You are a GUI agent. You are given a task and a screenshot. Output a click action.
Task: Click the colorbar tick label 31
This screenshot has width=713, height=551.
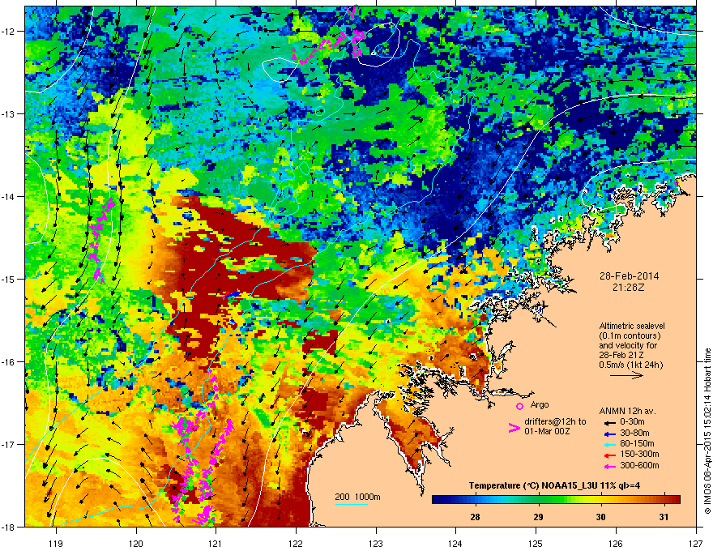click(x=664, y=517)
